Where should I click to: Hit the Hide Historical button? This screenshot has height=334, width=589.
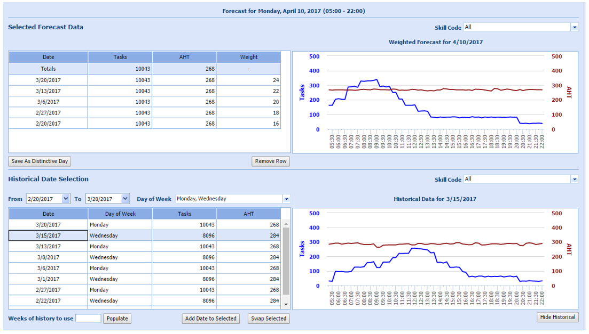tap(557, 317)
